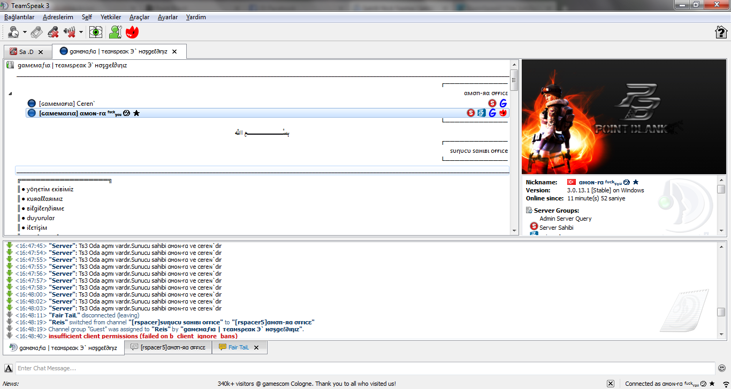This screenshot has width=731, height=389.
Task: Close the news ticker with X icon
Action: tap(611, 384)
